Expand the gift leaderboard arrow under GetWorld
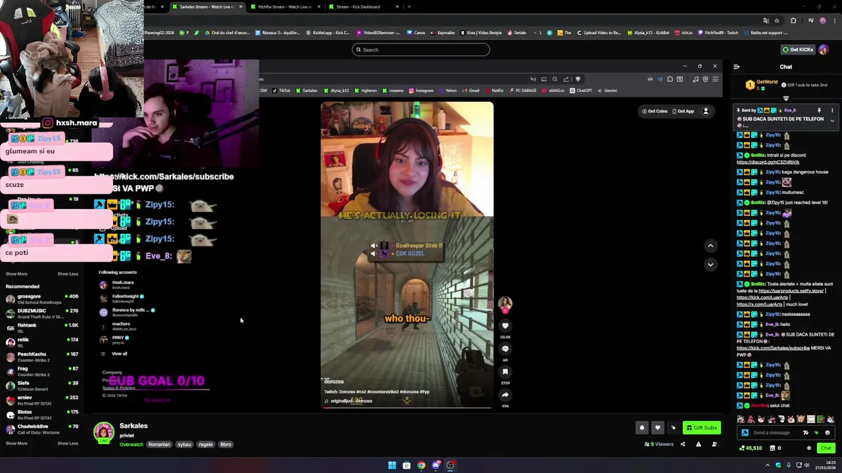The image size is (842, 473). tap(785, 99)
